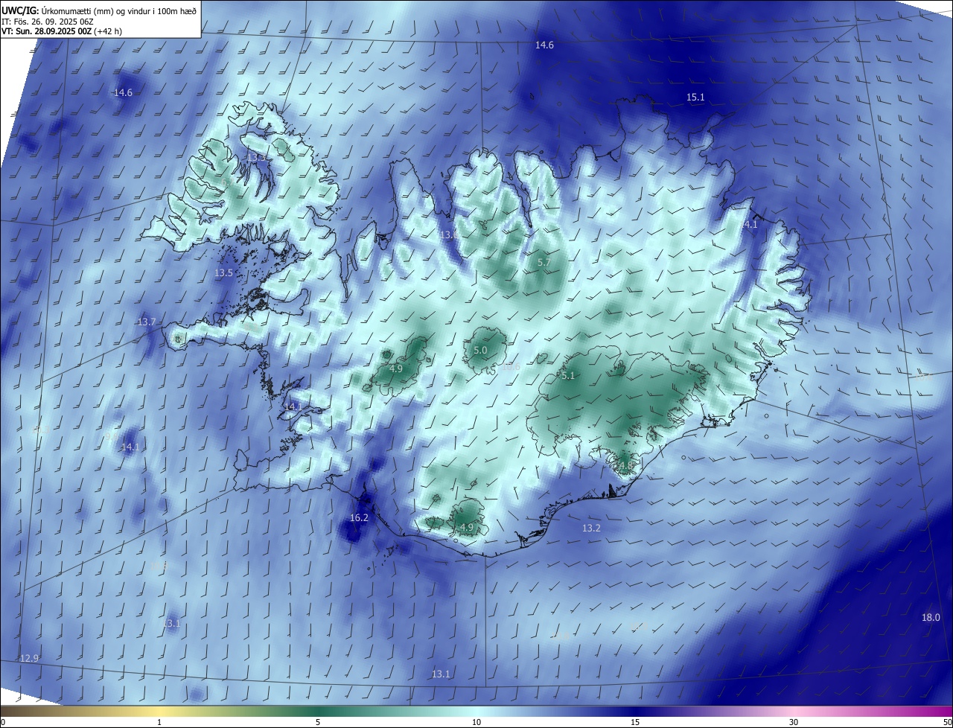
Task: Click the 13.2 value label on the map
Action: [591, 528]
